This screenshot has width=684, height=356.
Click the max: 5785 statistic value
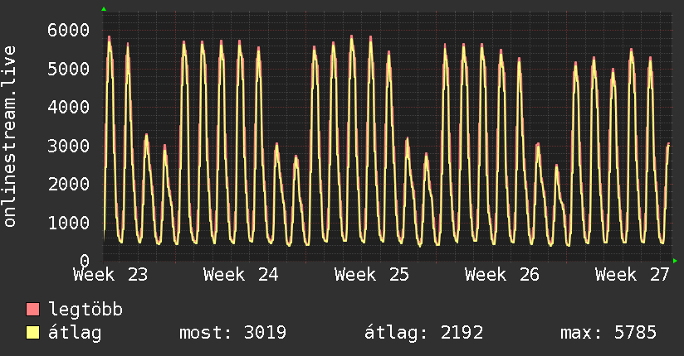(608, 333)
